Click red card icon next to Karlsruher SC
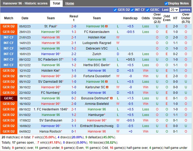193x151 pixels. pyautogui.click(x=107, y=87)
